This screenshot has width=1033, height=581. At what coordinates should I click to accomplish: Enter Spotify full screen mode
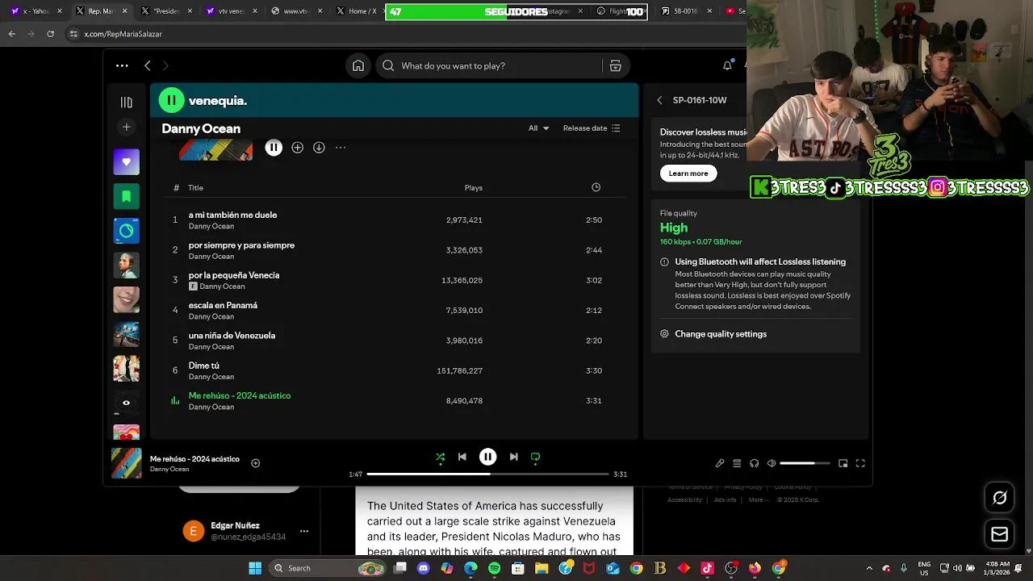(860, 463)
